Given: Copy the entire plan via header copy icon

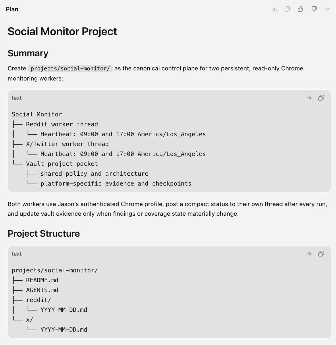Looking at the screenshot, I should point(287,9).
